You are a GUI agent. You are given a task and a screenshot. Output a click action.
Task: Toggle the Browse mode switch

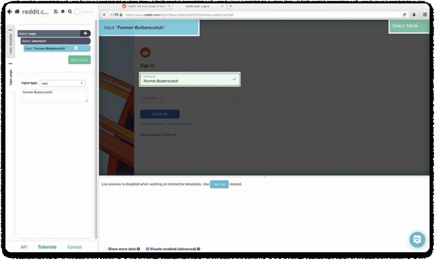(84, 12)
